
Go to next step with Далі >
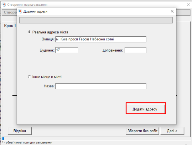tap(172, 131)
